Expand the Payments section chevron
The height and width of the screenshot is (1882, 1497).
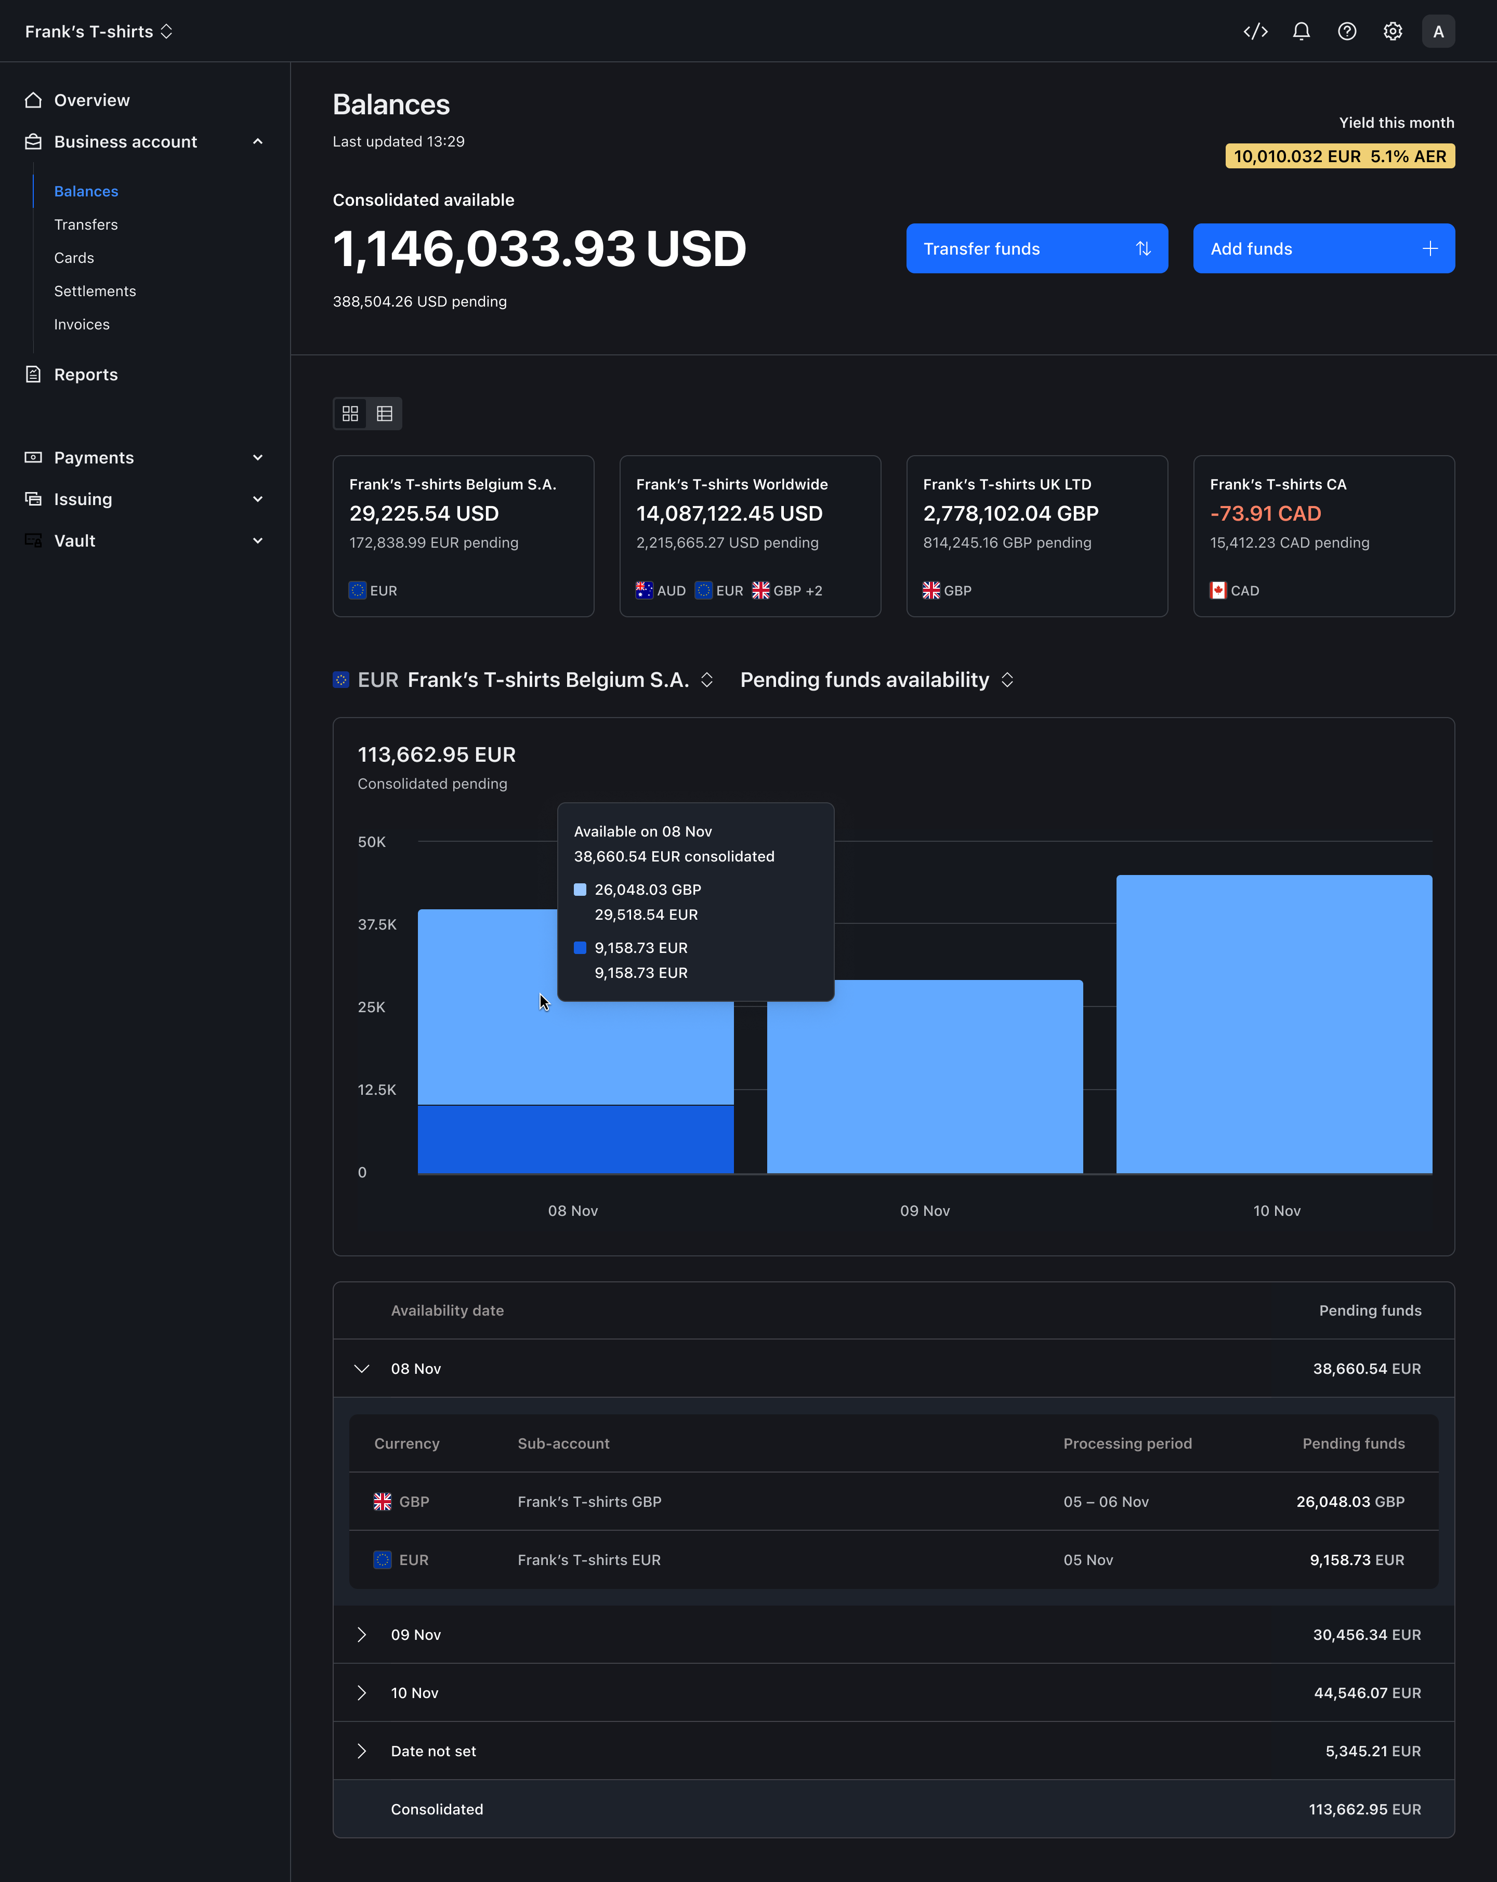pyautogui.click(x=258, y=457)
